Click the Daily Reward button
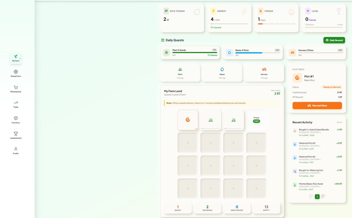 click(334, 40)
